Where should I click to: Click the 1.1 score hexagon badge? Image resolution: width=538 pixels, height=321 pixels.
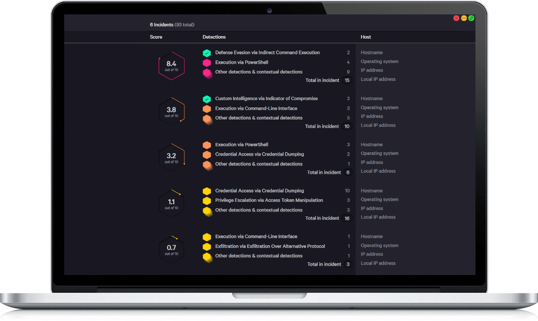[x=171, y=204]
